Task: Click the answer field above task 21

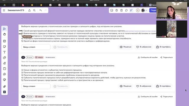Action: tap(36, 47)
